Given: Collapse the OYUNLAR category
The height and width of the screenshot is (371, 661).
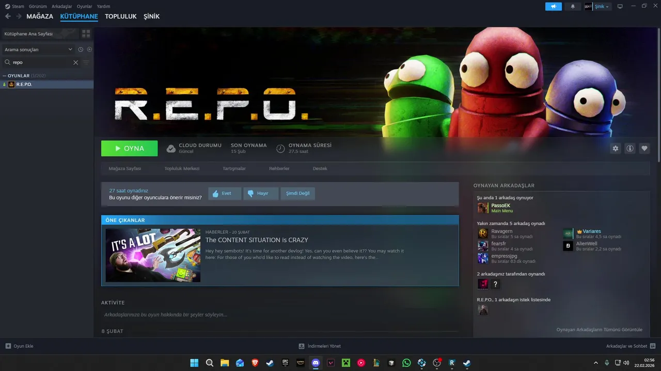Looking at the screenshot, I should pyautogui.click(x=4, y=76).
